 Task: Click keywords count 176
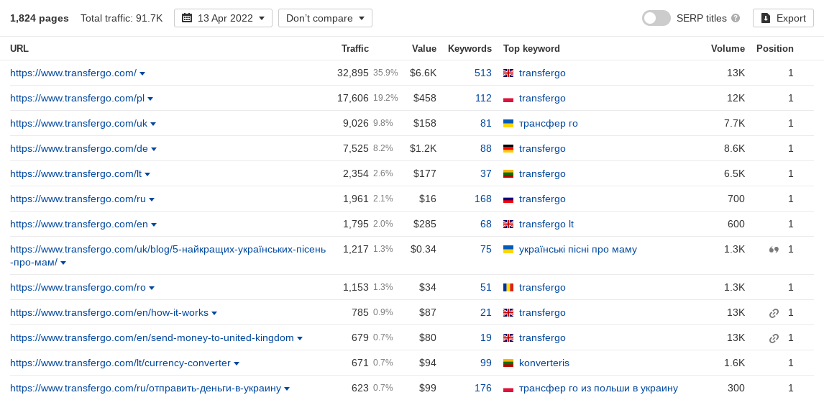click(483, 388)
